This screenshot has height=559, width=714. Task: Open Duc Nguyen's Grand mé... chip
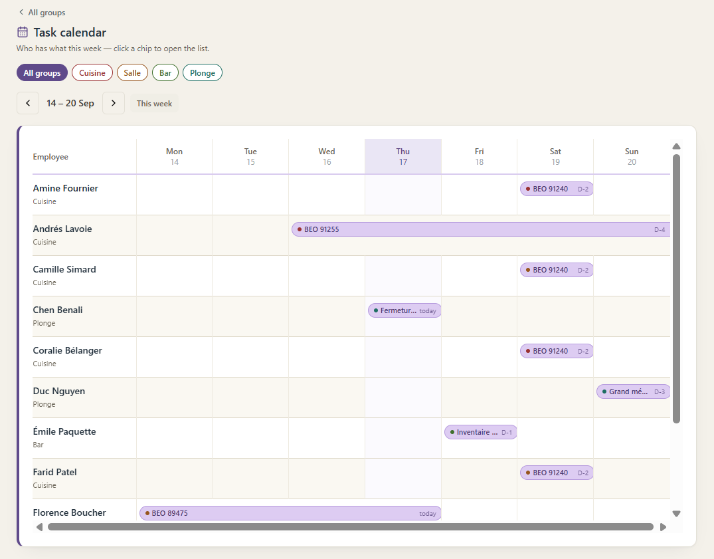pyautogui.click(x=633, y=391)
